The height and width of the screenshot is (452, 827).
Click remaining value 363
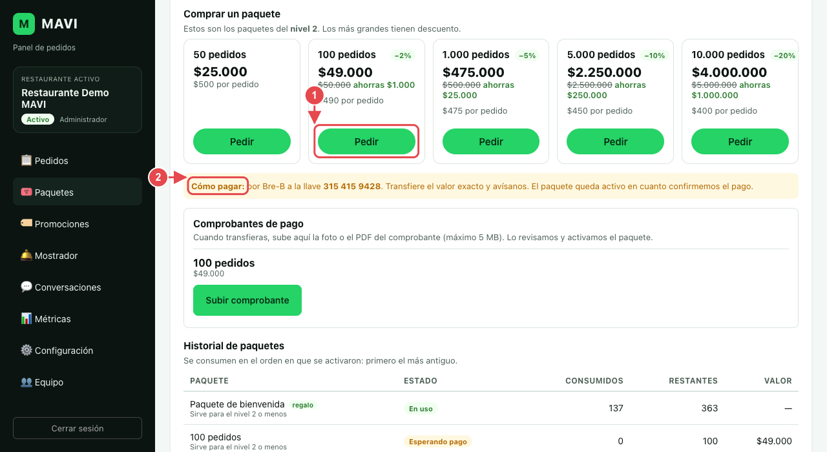pyautogui.click(x=709, y=408)
